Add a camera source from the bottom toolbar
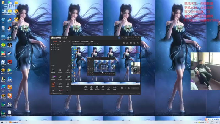The image size is (220, 124). pyautogui.click(x=91, y=88)
